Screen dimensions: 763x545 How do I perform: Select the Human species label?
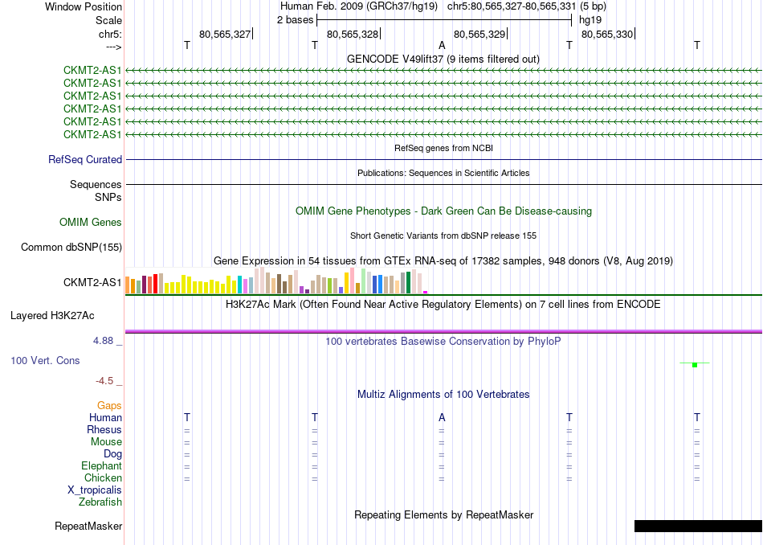[x=105, y=417]
